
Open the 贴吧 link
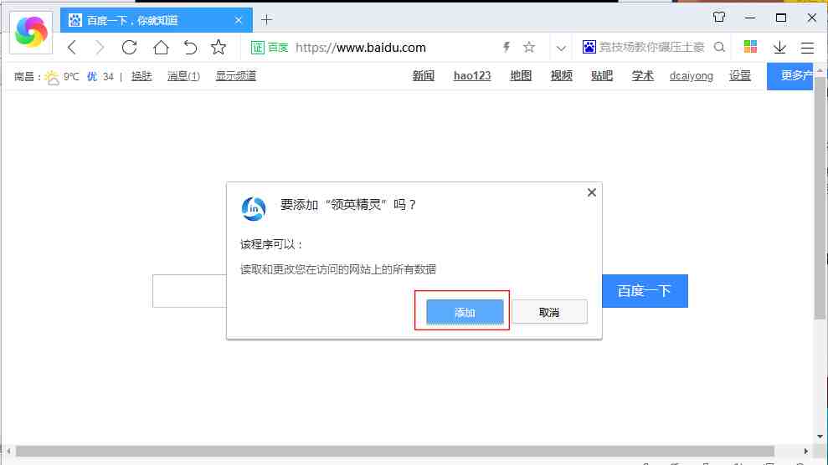602,76
